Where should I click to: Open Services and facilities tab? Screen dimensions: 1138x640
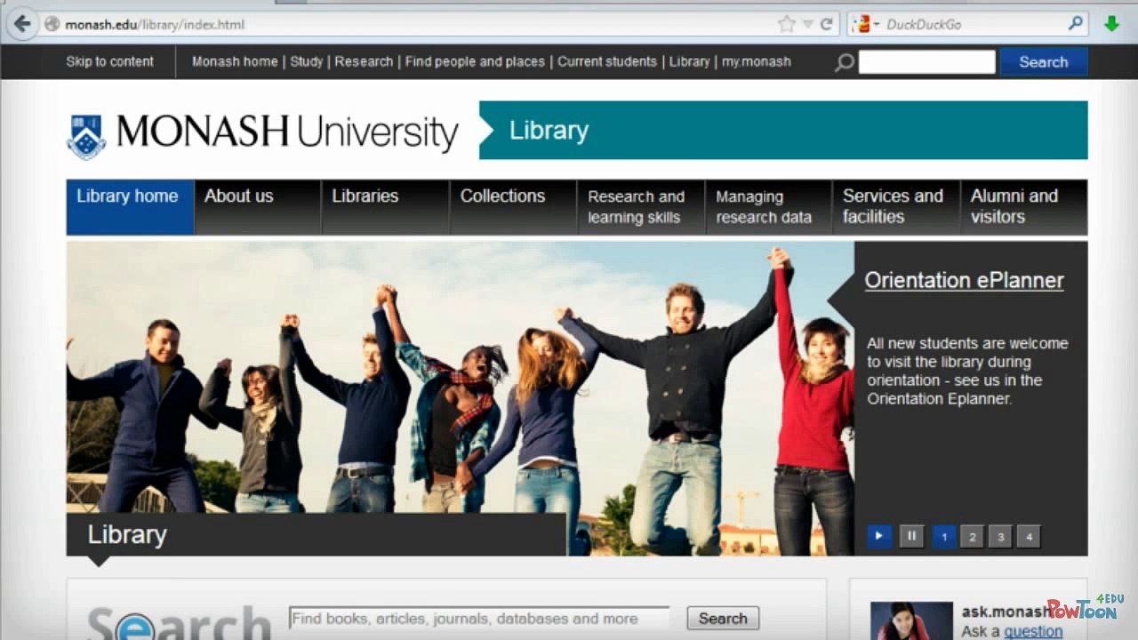tap(896, 207)
